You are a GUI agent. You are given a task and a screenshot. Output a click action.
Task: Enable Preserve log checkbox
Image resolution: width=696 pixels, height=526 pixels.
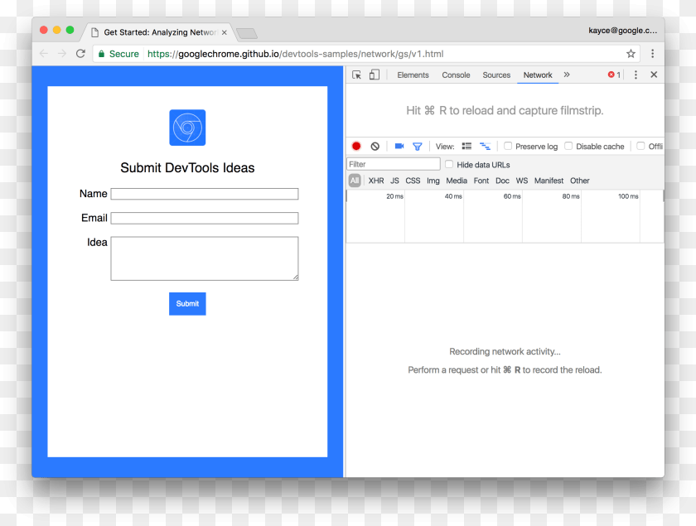508,146
